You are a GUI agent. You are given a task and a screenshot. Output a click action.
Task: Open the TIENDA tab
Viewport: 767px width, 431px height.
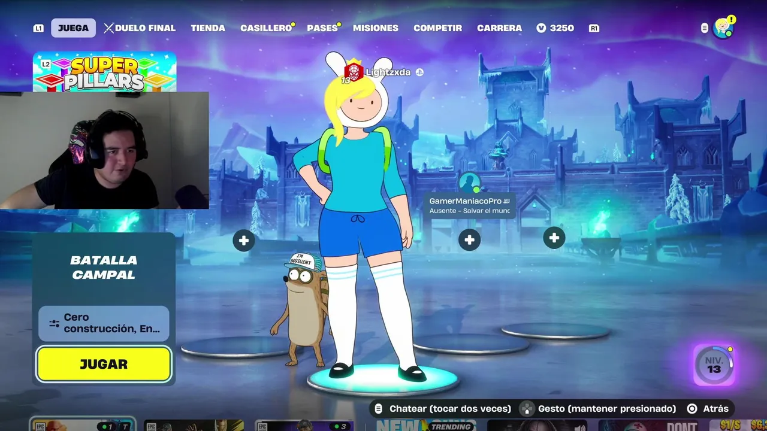pos(208,28)
